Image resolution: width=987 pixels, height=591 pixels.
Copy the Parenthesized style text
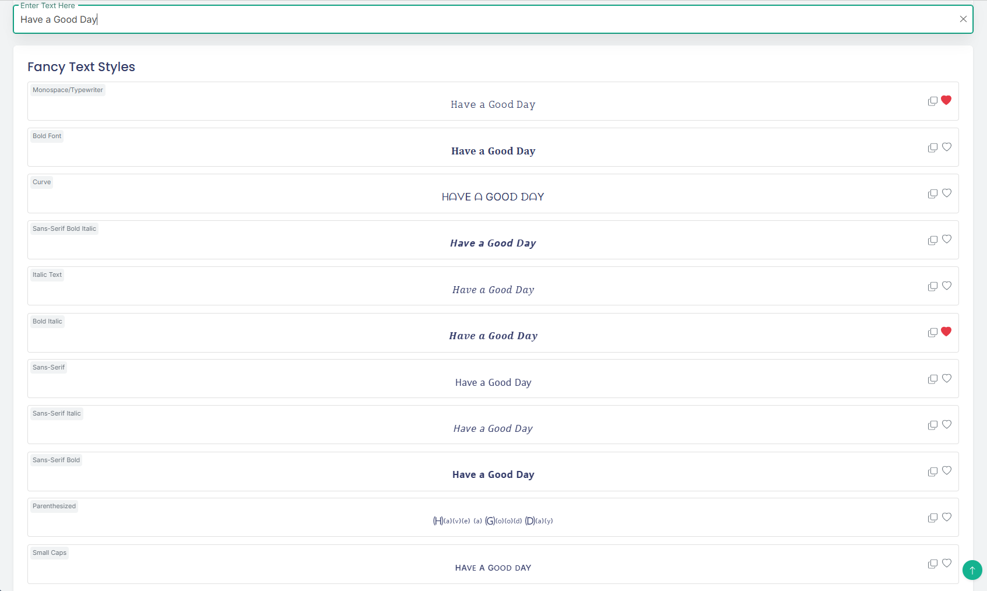(932, 518)
